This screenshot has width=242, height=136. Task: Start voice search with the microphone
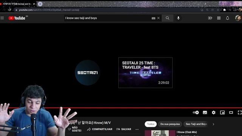pyautogui.click(x=178, y=18)
